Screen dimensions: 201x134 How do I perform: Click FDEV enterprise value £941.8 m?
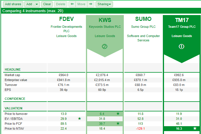tap(64, 80)
